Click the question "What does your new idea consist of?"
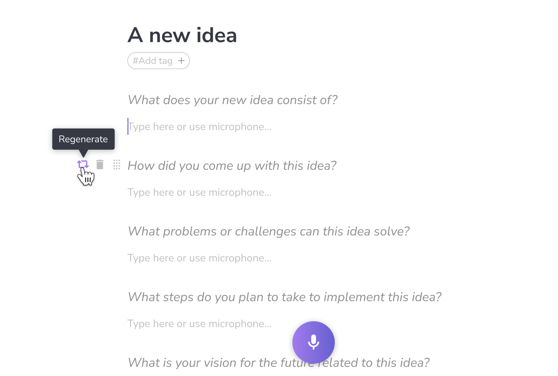This screenshot has width=558, height=376. [x=232, y=100]
